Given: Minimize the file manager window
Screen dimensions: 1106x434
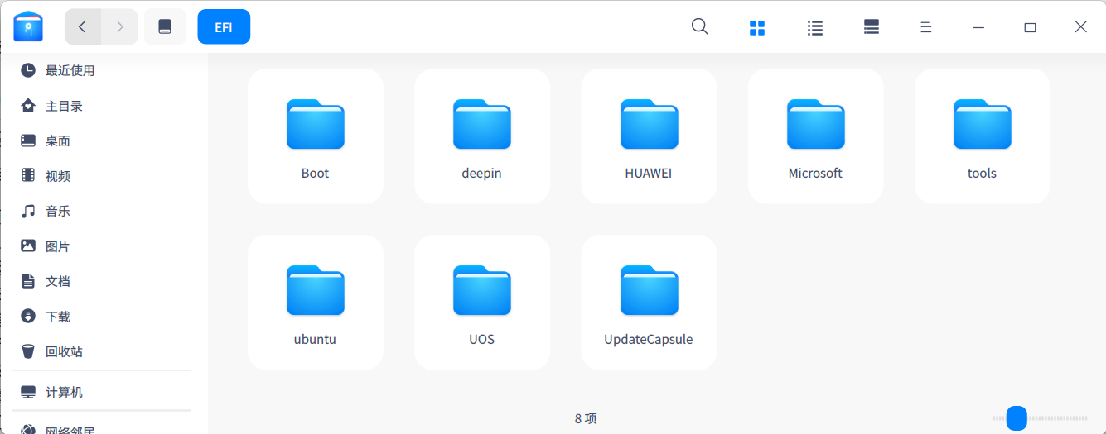Looking at the screenshot, I should click(978, 27).
